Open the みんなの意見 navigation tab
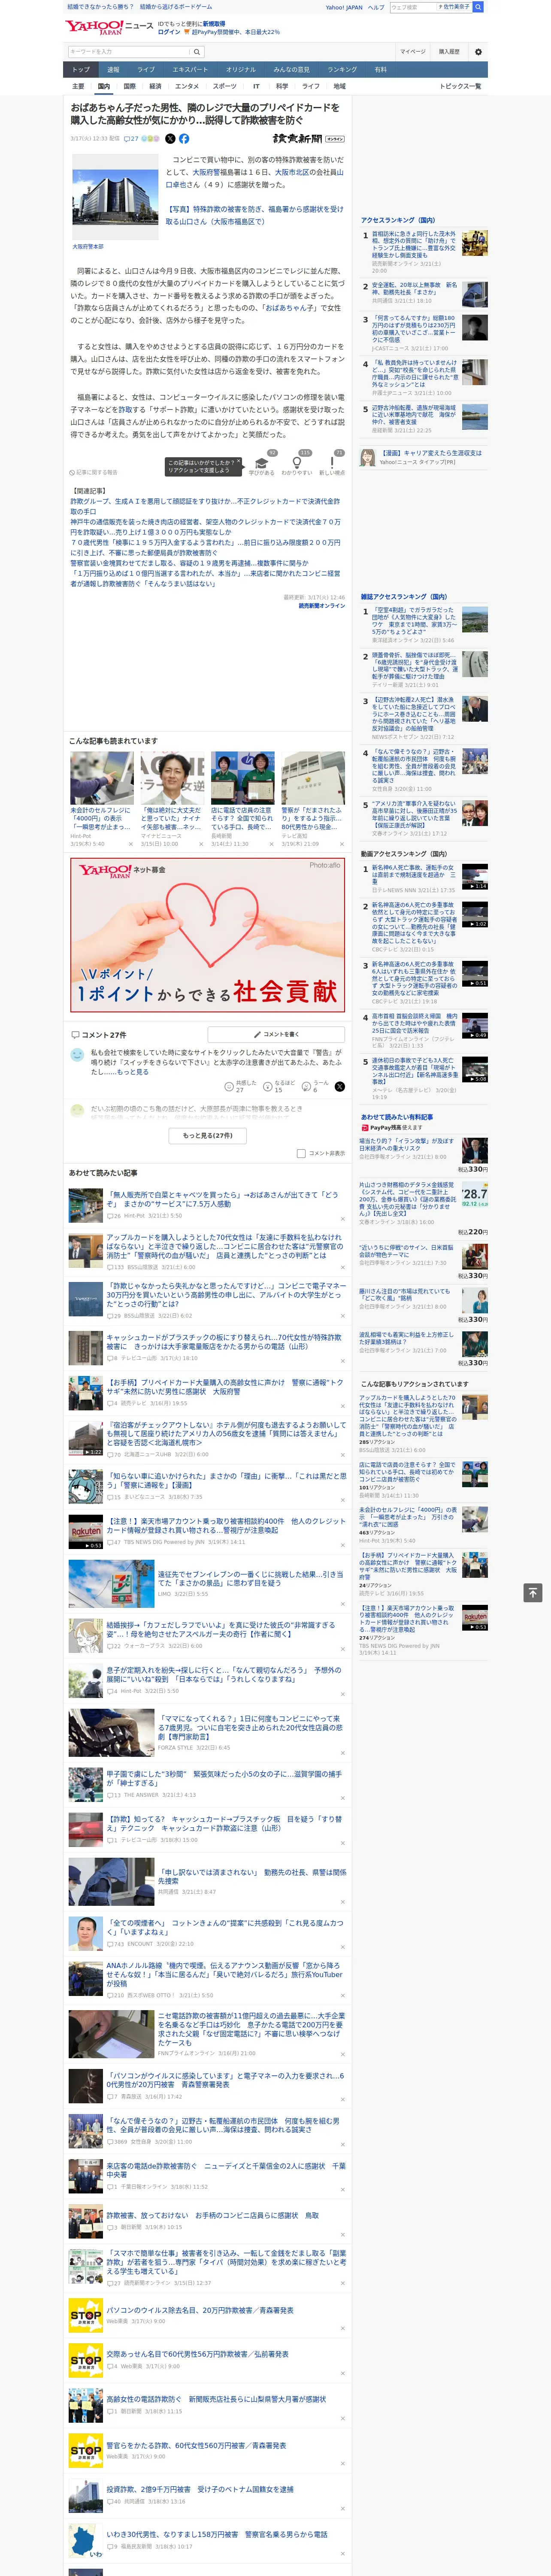This screenshot has width=551, height=2576. pyautogui.click(x=292, y=69)
